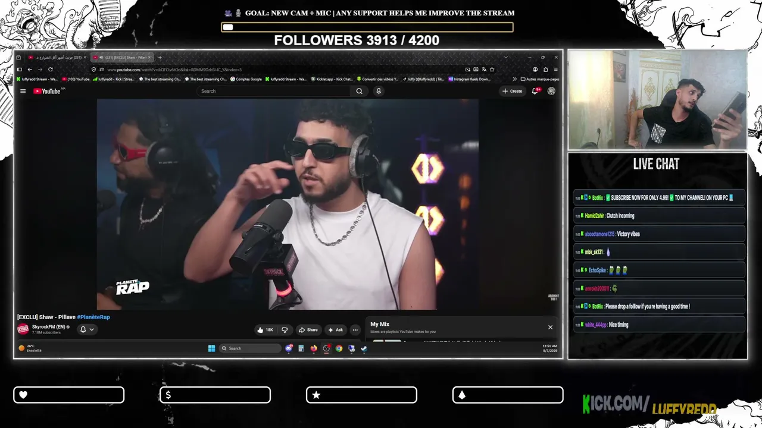Open the (100) YouTube bookmark
The width and height of the screenshot is (762, 428).
76,79
